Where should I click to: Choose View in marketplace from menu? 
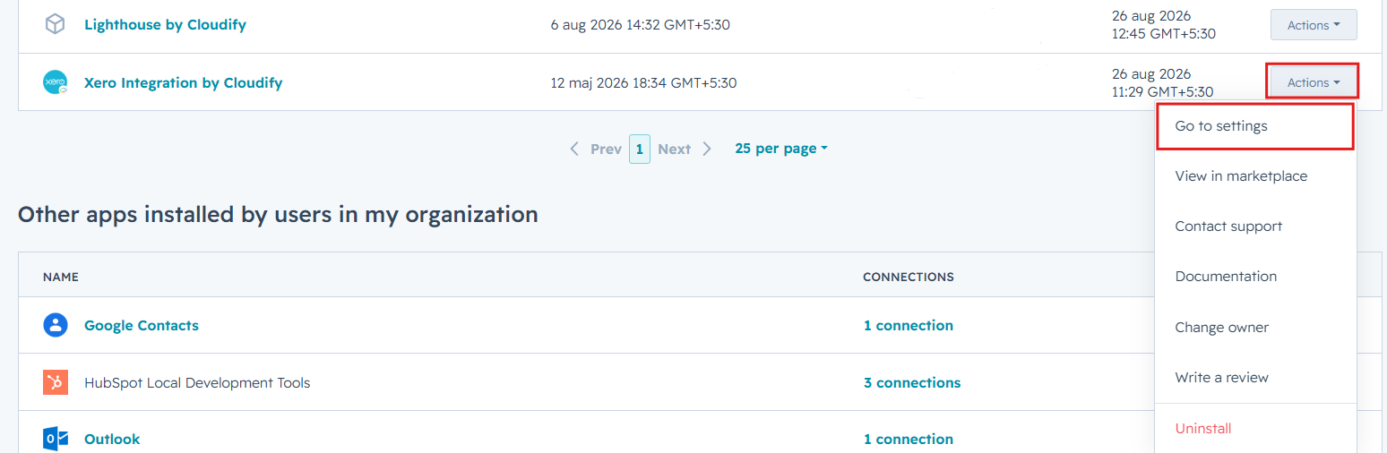[1256, 176]
